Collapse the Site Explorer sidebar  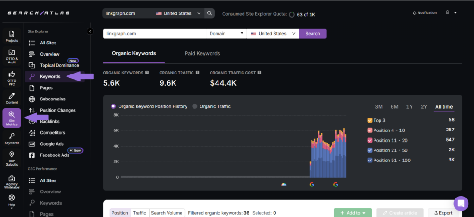(x=90, y=31)
